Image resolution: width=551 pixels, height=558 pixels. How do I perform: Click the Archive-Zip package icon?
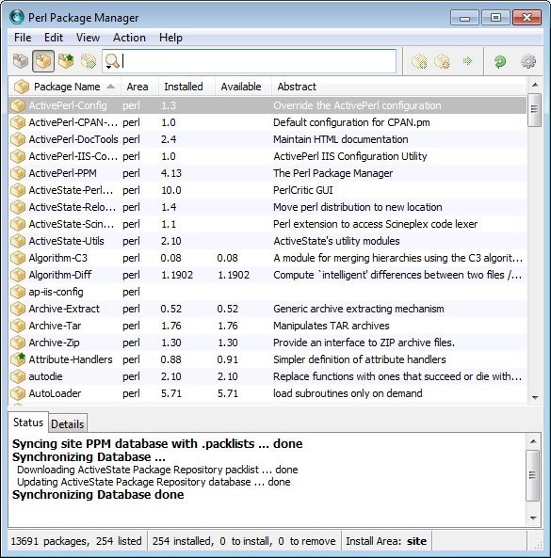pyautogui.click(x=18, y=343)
